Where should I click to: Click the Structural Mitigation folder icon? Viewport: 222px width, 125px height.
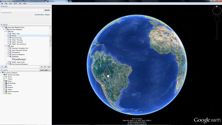10,55
